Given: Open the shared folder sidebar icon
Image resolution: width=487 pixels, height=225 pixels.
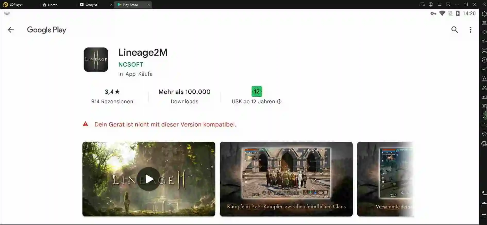Looking at the screenshot, I should (484, 125).
